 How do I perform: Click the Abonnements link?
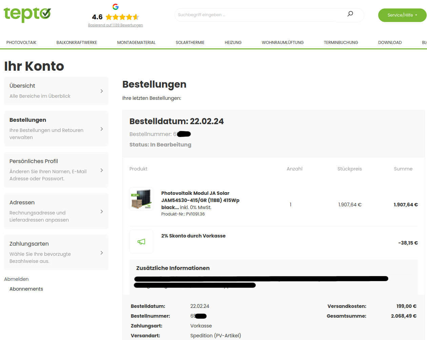point(26,289)
